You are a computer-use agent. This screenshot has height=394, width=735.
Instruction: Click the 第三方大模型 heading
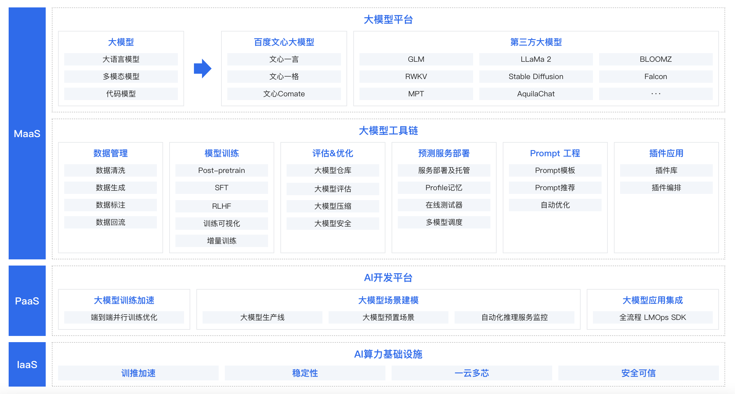point(536,42)
